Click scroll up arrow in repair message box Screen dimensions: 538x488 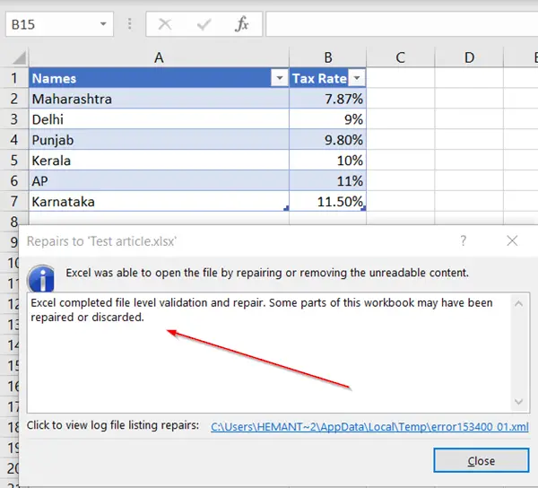click(x=519, y=304)
